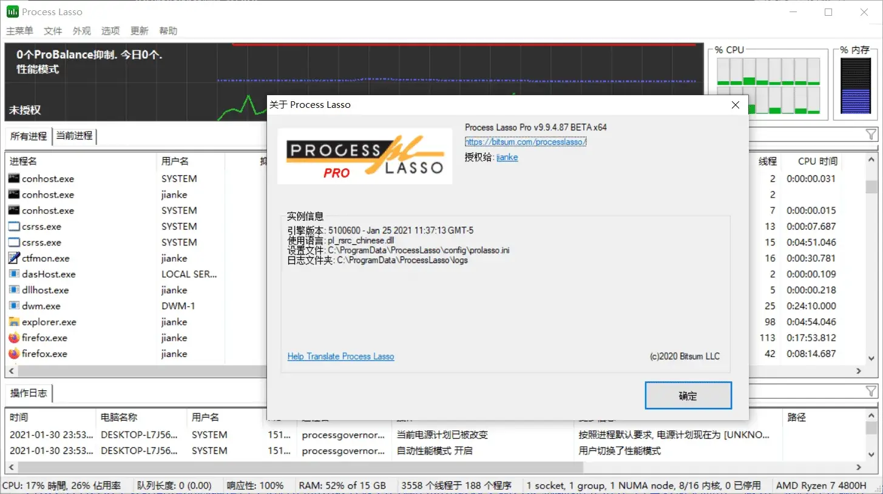Open the 更新 menu
Viewport: 883px width, 494px height.
coord(140,31)
